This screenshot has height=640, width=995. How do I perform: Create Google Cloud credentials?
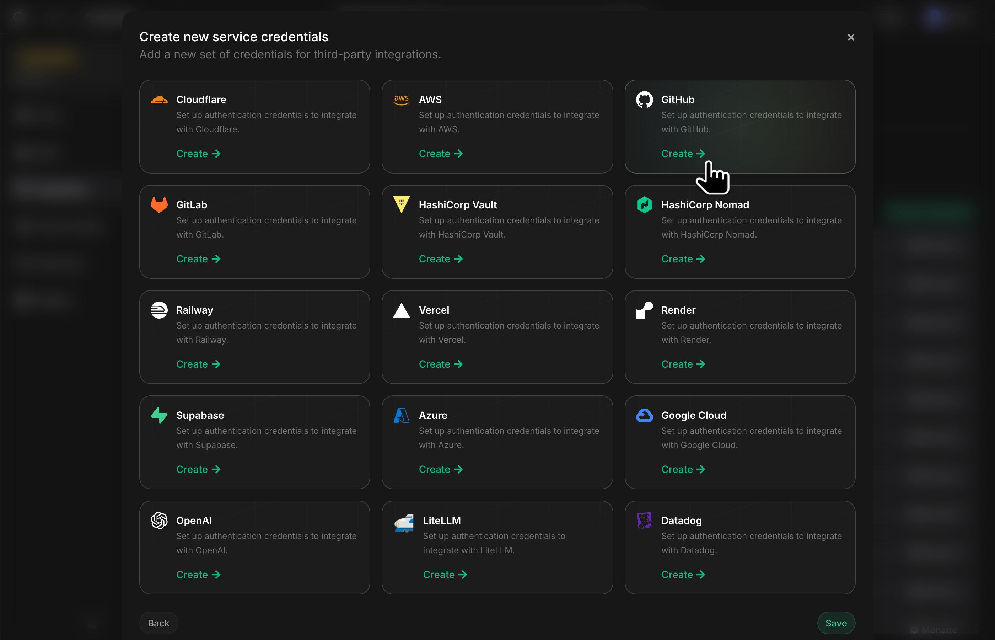[683, 469]
